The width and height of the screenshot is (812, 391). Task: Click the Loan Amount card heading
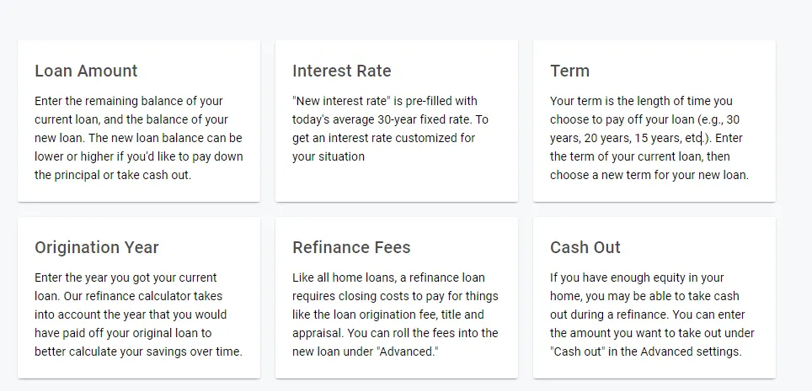86,71
